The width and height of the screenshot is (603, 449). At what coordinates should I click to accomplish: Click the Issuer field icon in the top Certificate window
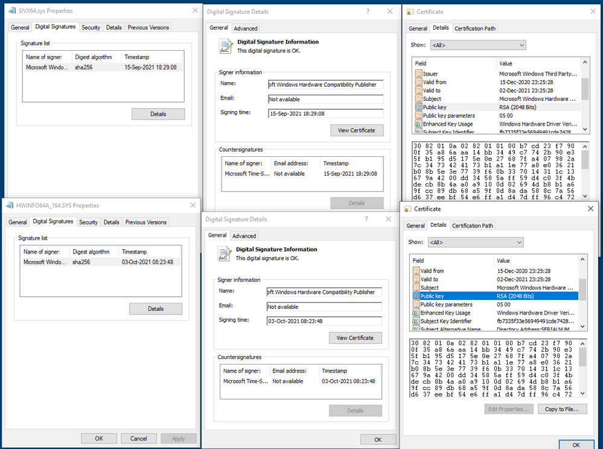click(x=418, y=74)
